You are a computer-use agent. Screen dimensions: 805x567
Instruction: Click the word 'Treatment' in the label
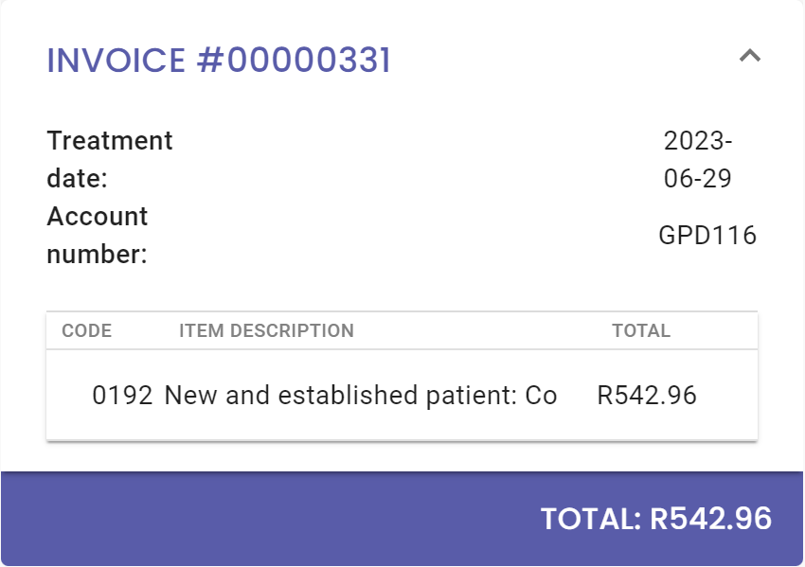tap(110, 141)
